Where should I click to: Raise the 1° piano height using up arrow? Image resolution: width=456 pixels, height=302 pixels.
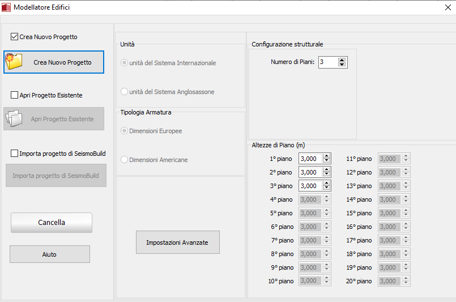[326, 156]
